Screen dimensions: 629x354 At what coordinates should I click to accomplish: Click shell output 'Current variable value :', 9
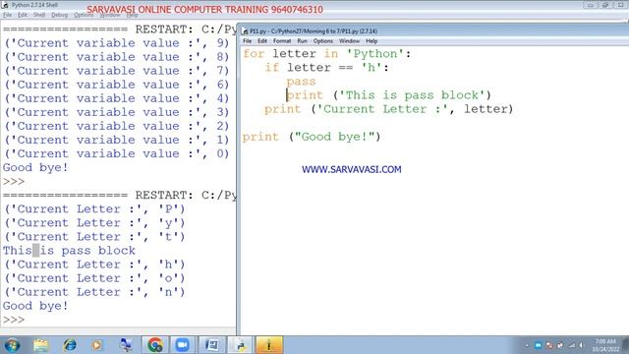(117, 43)
